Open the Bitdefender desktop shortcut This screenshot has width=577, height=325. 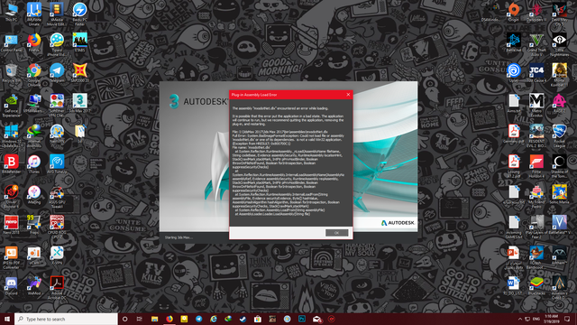[x=11, y=164]
